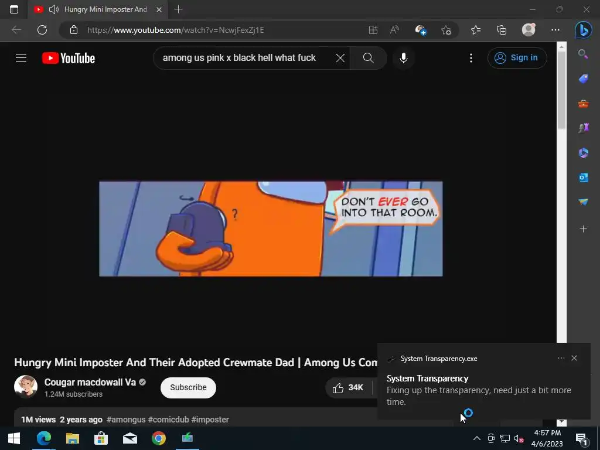Start voice search with the microphone
This screenshot has width=600, height=450.
click(403, 58)
